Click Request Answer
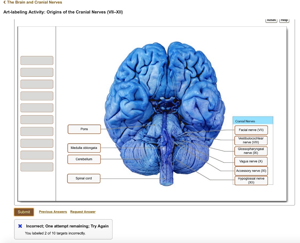The height and width of the screenshot is (243, 300). click(83, 212)
